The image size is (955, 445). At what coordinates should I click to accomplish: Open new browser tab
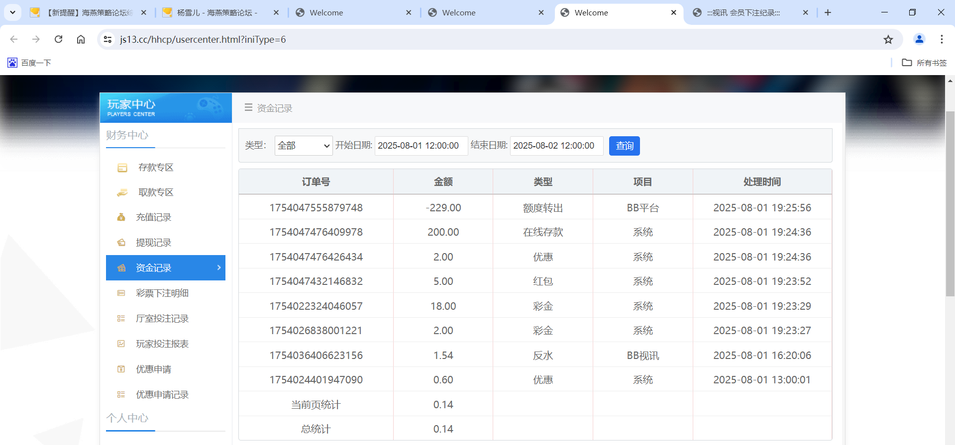tap(828, 12)
